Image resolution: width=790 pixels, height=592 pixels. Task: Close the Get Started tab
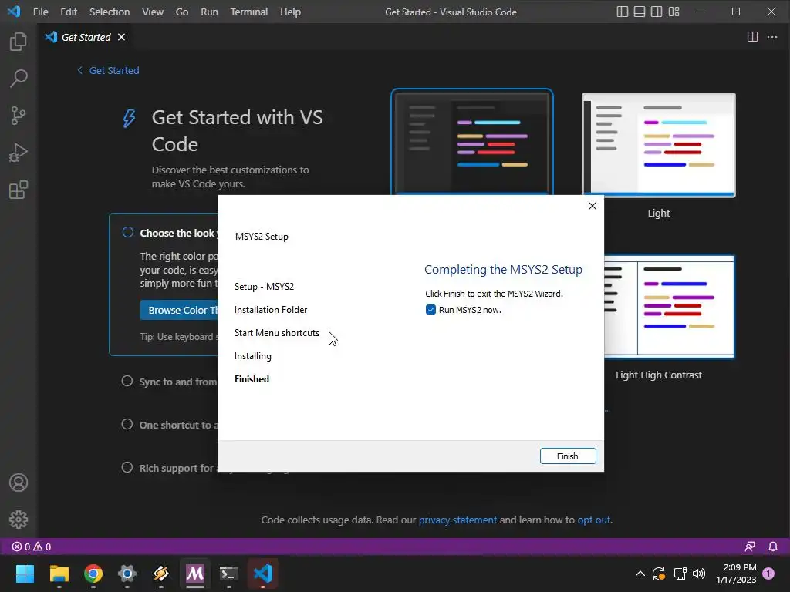click(121, 37)
